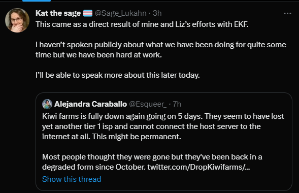299x193 pixels.
Task: Click the quoted paragraph about degraded form since October
Action: point(152,162)
